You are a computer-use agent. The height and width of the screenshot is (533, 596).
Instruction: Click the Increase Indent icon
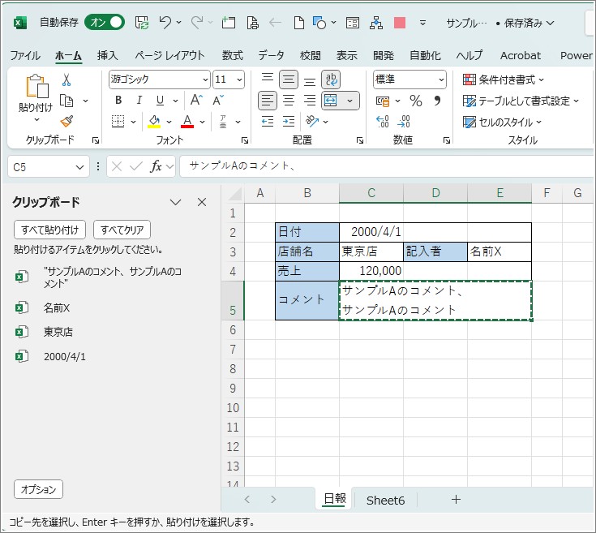[x=289, y=122]
